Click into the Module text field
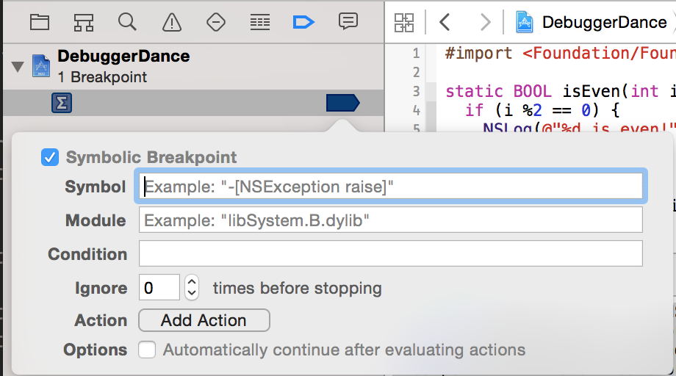This screenshot has width=676, height=376. pyautogui.click(x=390, y=220)
